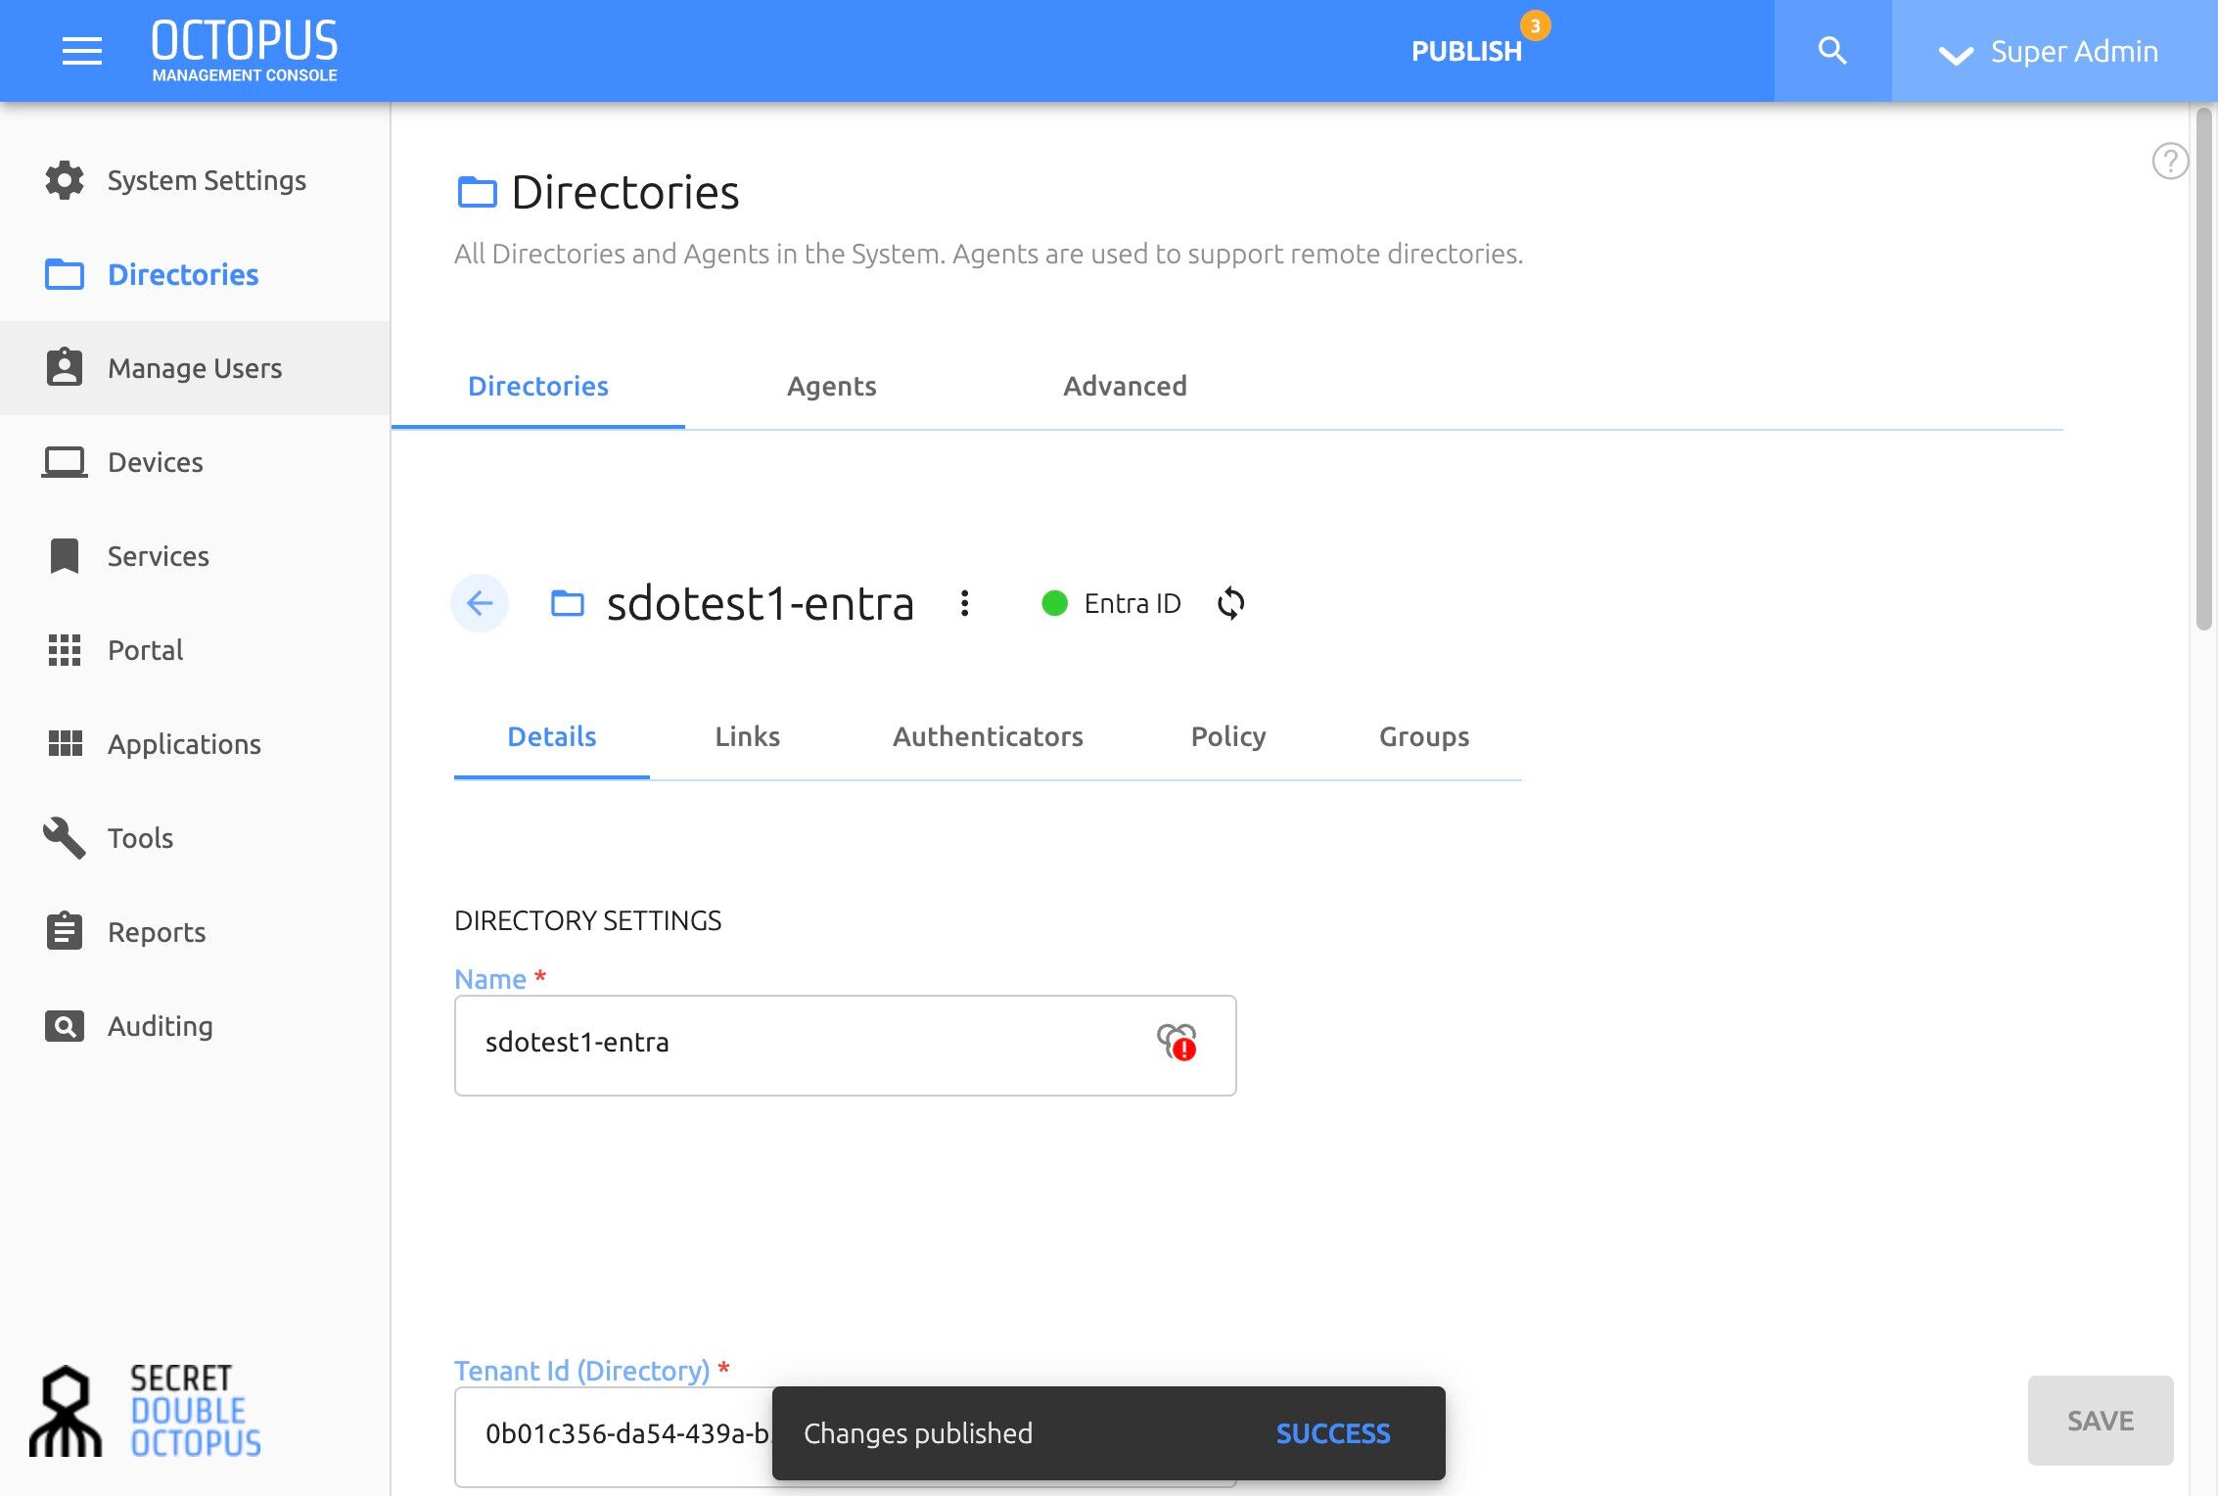Open System Settings gear icon
The height and width of the screenshot is (1496, 2218).
[65, 180]
